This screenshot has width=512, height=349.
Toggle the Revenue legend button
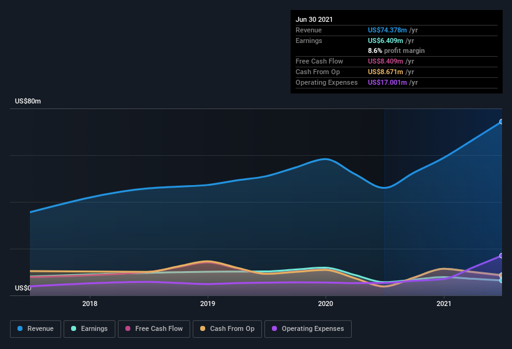[x=36, y=329]
